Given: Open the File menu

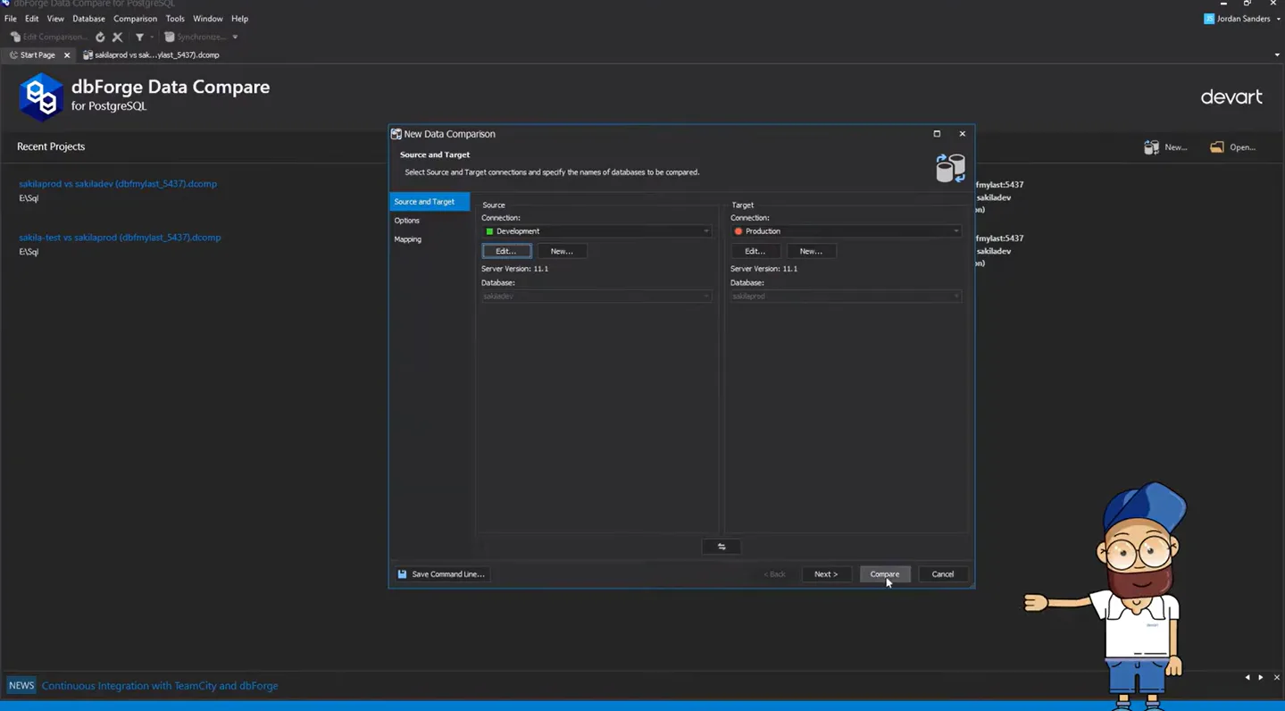Looking at the screenshot, I should (11, 19).
